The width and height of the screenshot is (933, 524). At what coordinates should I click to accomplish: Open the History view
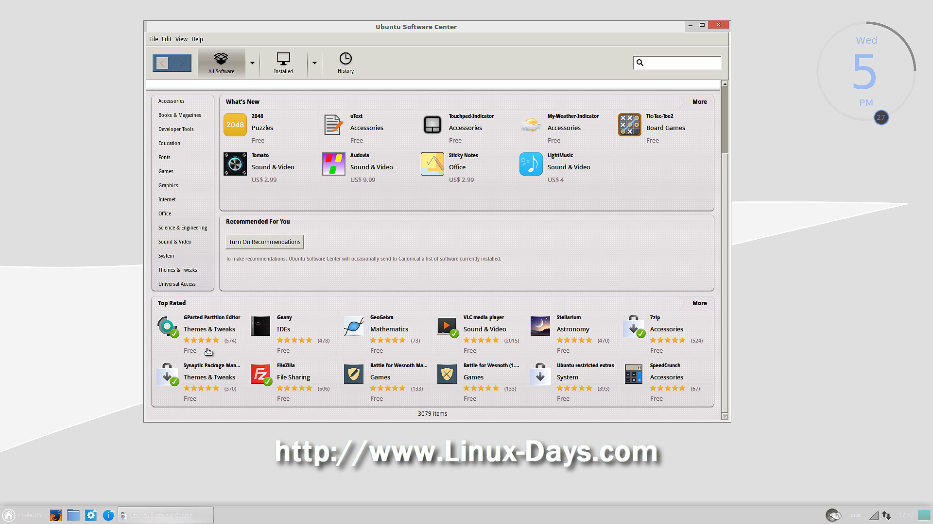pos(346,63)
